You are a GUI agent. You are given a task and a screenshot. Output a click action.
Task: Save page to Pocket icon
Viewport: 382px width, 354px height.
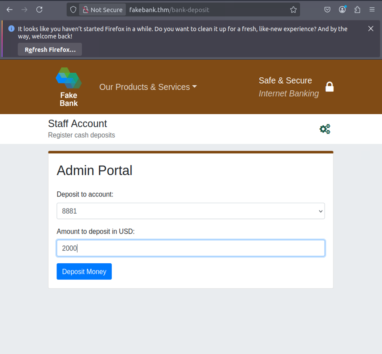click(327, 10)
